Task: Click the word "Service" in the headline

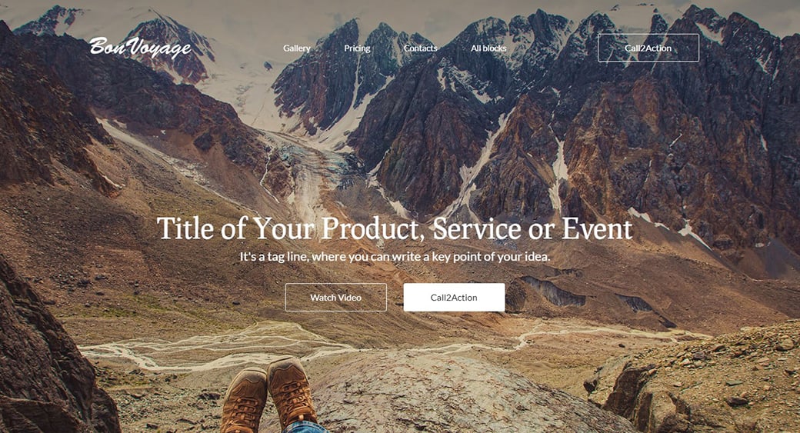Action: click(x=478, y=229)
